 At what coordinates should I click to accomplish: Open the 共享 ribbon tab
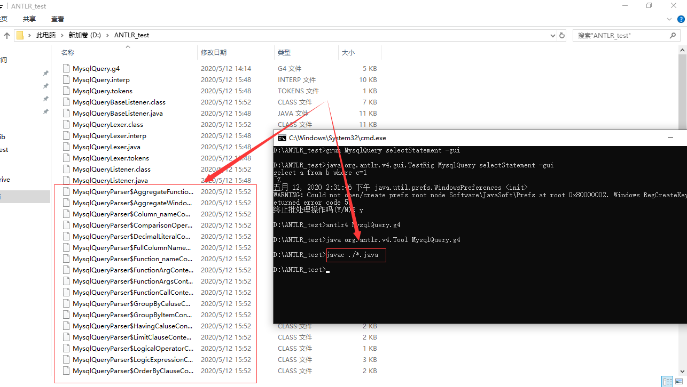tap(29, 19)
